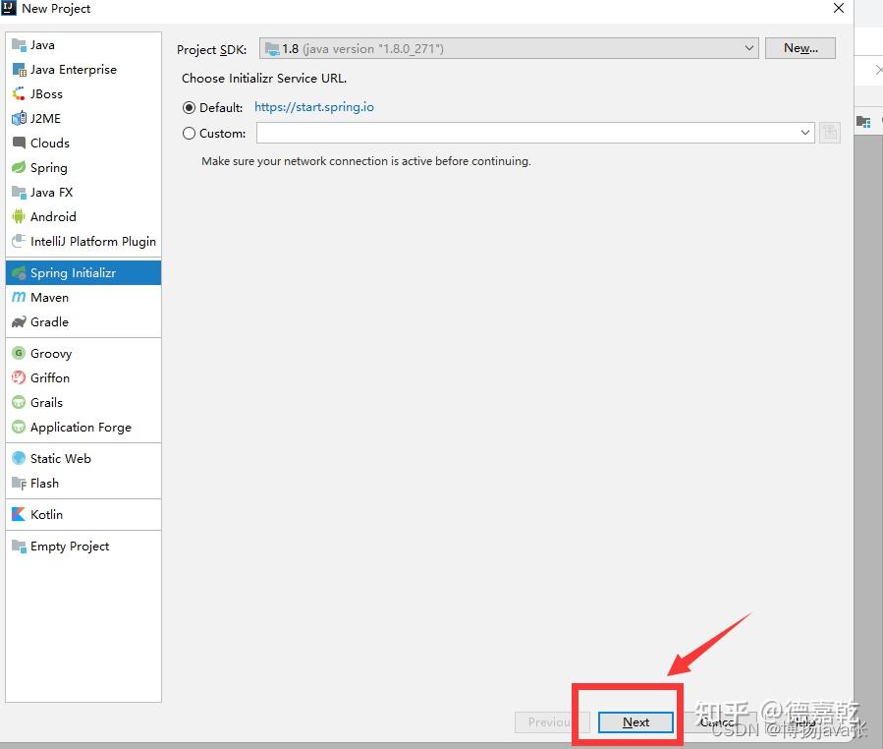The height and width of the screenshot is (749, 883).
Task: Click the Android robot icon
Action: point(19,216)
